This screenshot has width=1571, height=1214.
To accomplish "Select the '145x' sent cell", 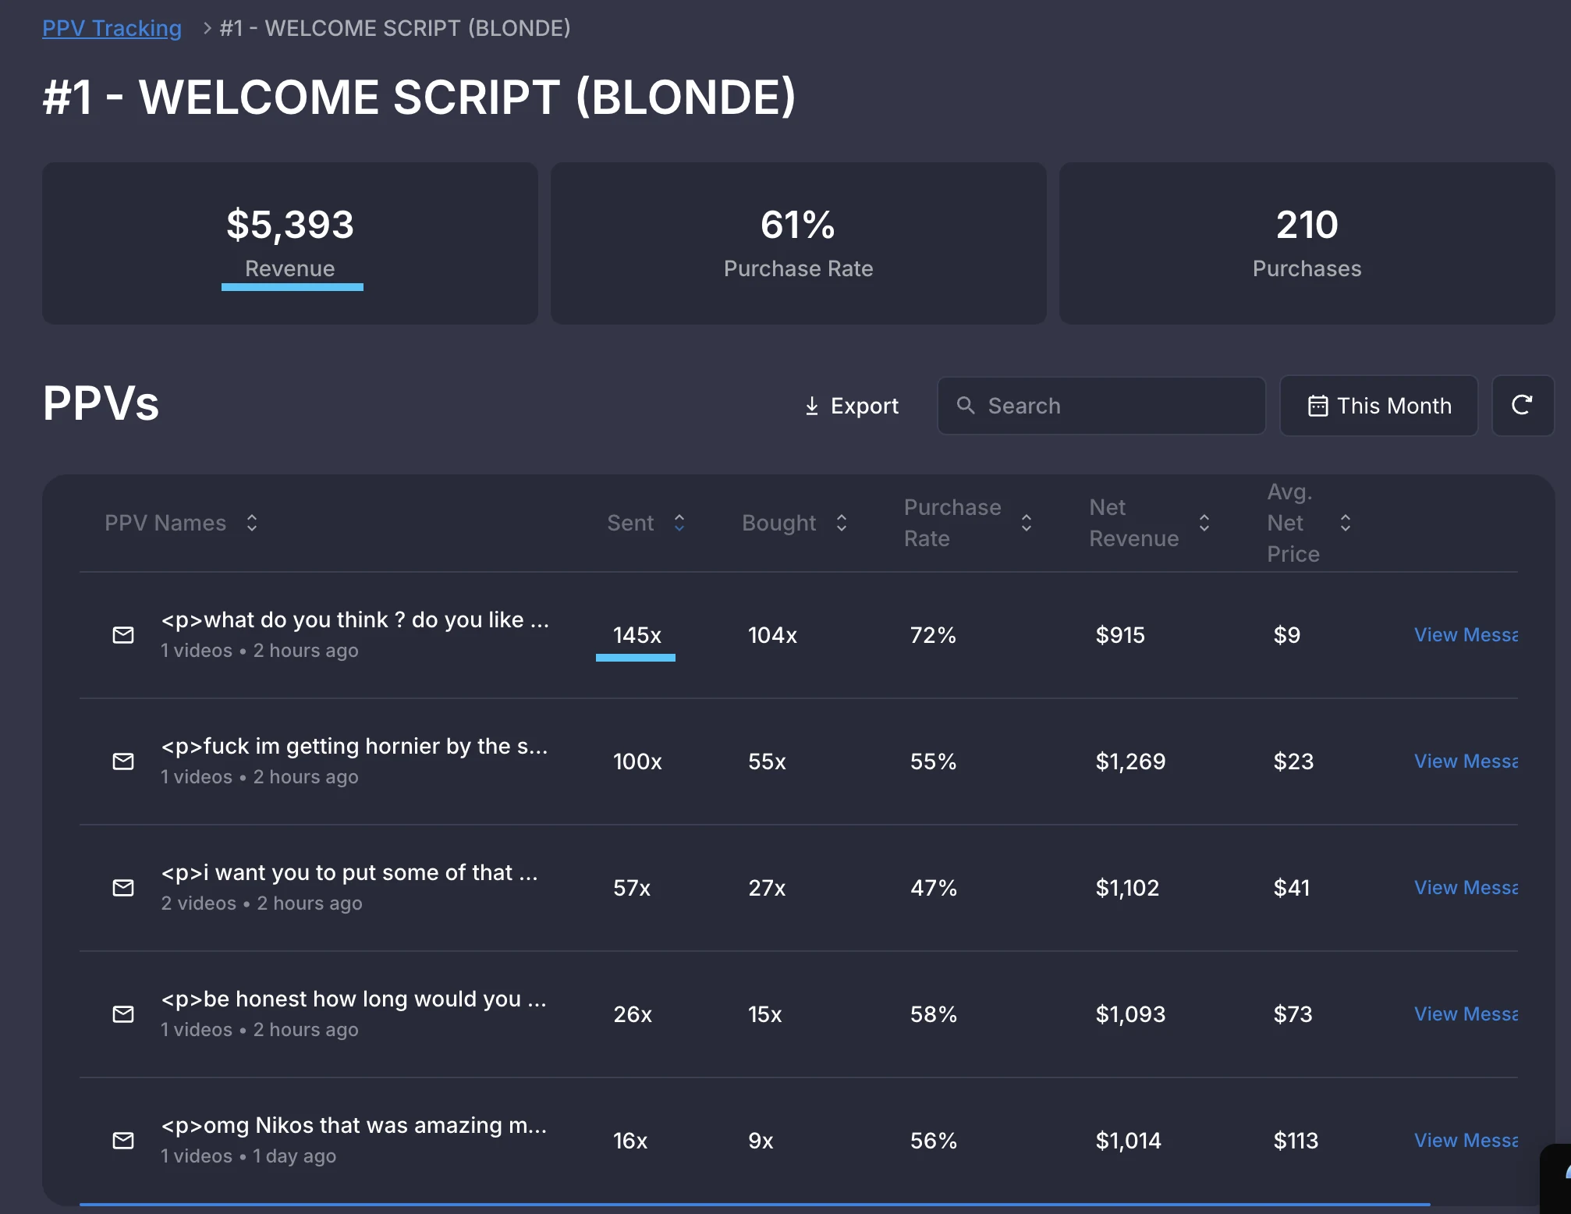I will pyautogui.click(x=637, y=635).
